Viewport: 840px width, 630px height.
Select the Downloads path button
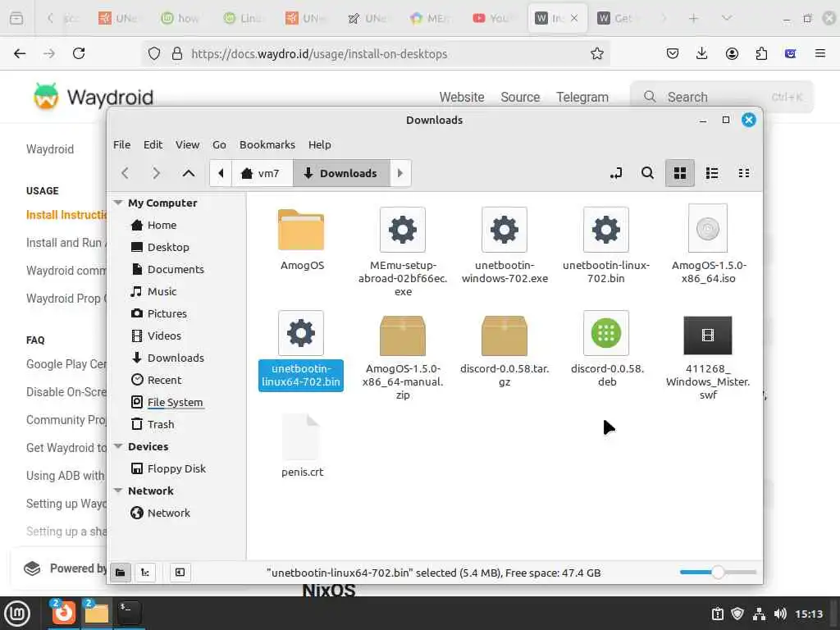click(341, 173)
